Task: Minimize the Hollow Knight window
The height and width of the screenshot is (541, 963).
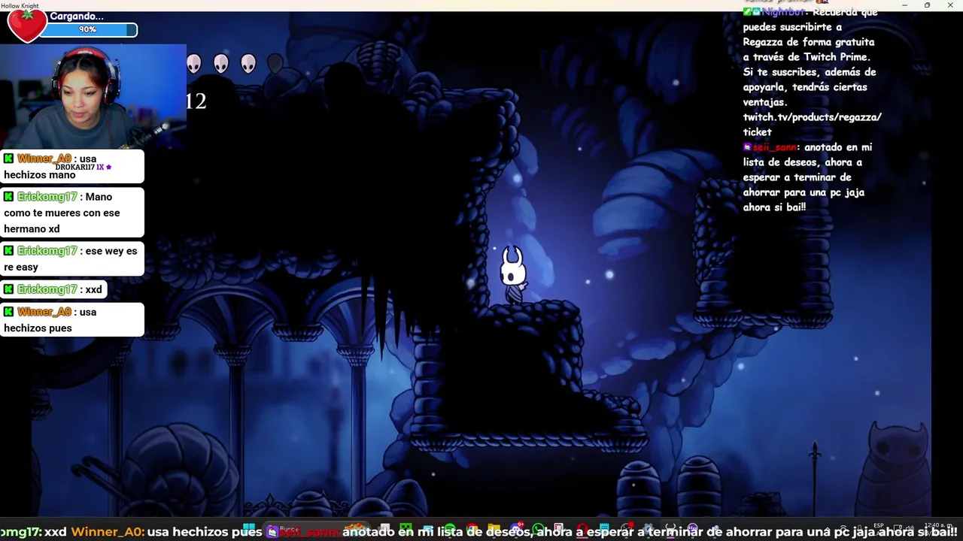Action: pos(904,5)
